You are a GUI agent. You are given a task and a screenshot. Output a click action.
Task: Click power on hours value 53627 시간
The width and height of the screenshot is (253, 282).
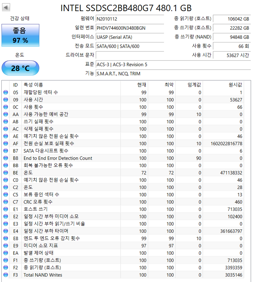point(232,55)
